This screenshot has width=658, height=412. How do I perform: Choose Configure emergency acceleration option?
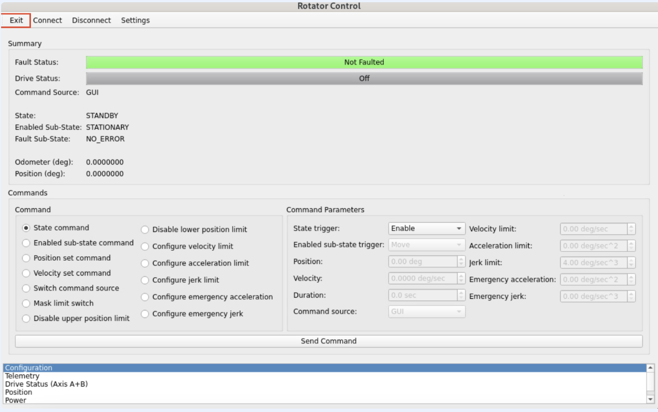(145, 297)
